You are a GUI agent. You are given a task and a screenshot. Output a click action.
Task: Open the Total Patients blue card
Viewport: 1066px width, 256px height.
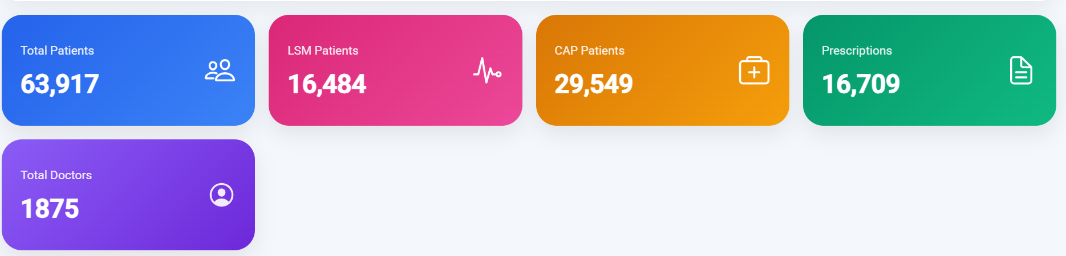[x=128, y=71]
